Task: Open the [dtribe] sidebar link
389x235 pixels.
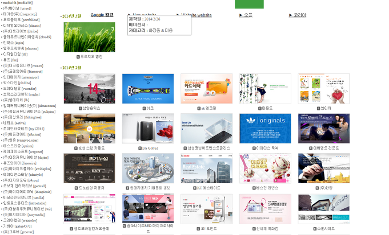Action: 21,31
